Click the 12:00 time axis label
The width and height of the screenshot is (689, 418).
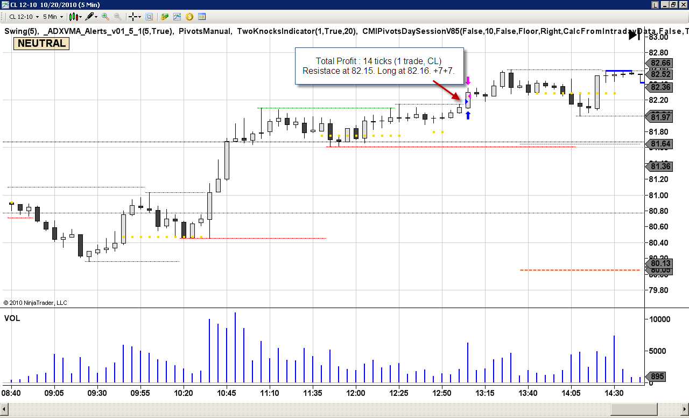click(356, 393)
